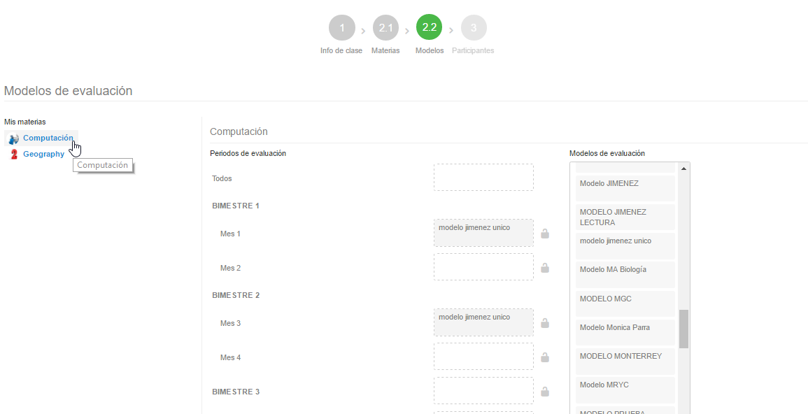Click the lock icon next to Mes 4
Screen dimensions: 808x414
pyautogui.click(x=545, y=357)
